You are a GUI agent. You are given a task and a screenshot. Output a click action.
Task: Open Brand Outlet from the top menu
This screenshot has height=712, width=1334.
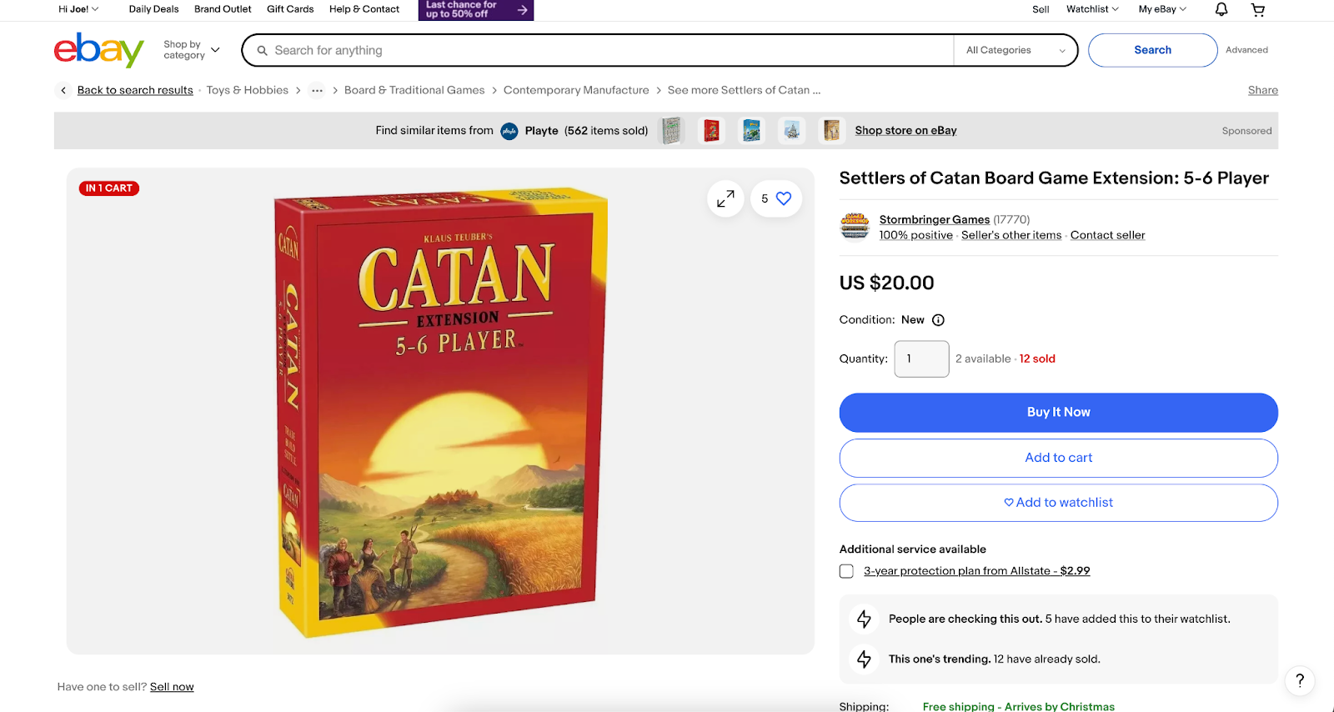click(x=223, y=9)
